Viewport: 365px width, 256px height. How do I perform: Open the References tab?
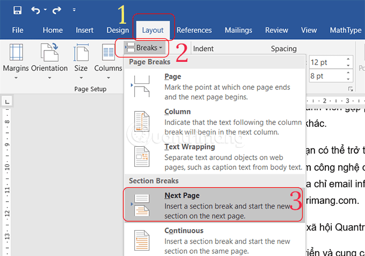(194, 30)
